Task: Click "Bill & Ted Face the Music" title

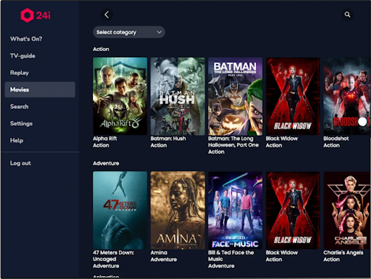Action: [x=231, y=256]
